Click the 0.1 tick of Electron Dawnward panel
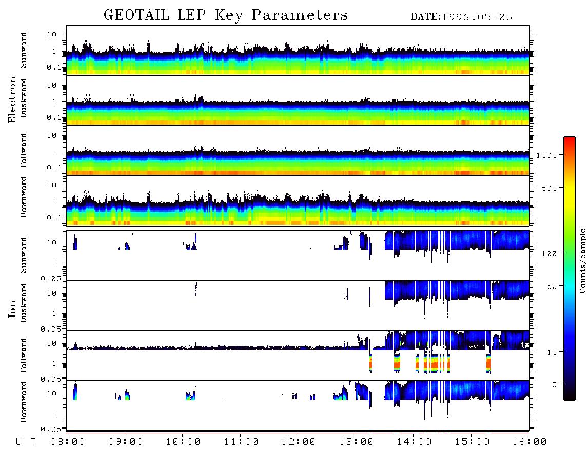This screenshot has height=451, width=586. (x=54, y=218)
